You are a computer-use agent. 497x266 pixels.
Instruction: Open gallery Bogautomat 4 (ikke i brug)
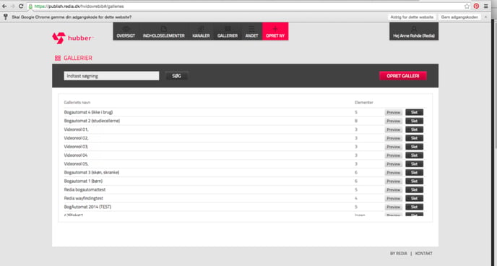(x=88, y=112)
